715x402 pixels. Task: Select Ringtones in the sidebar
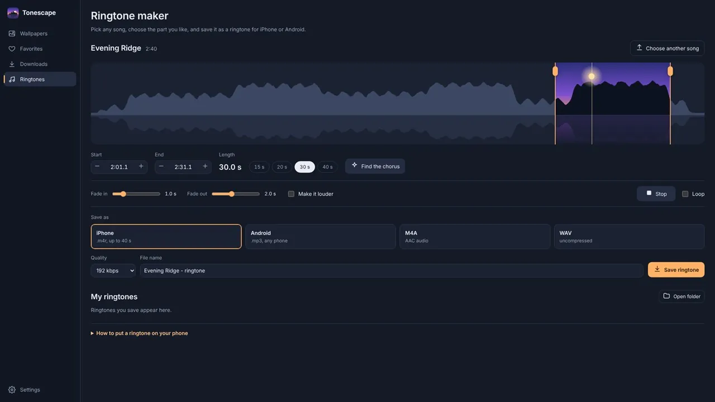(x=40, y=79)
